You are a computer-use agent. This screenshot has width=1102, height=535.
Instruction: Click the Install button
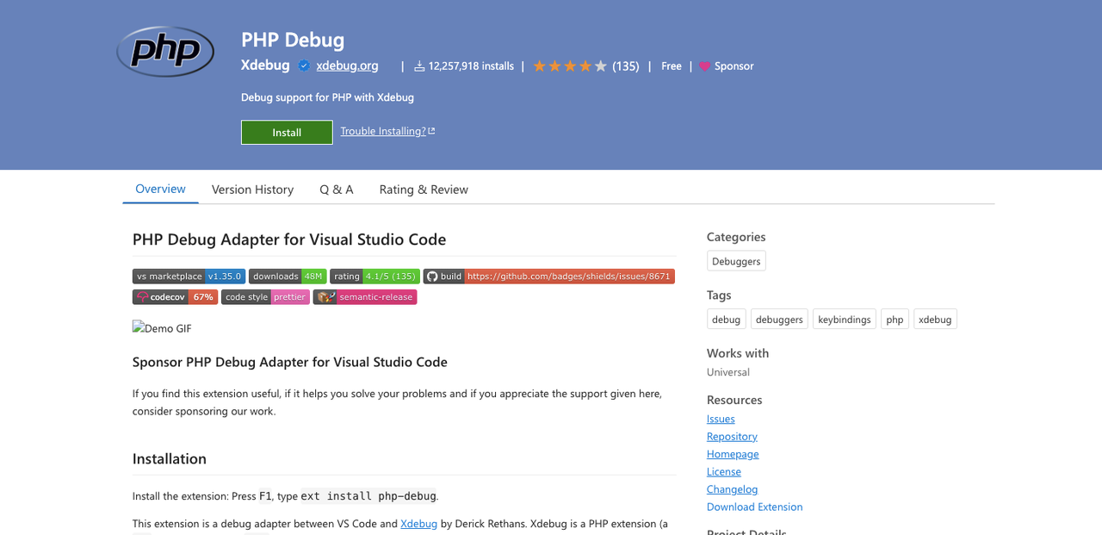[x=287, y=132]
